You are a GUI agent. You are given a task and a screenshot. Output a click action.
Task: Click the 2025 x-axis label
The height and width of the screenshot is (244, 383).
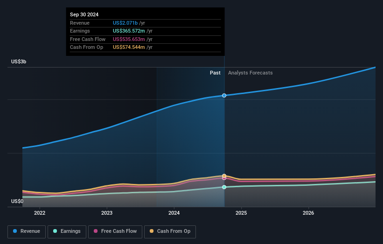point(241,213)
